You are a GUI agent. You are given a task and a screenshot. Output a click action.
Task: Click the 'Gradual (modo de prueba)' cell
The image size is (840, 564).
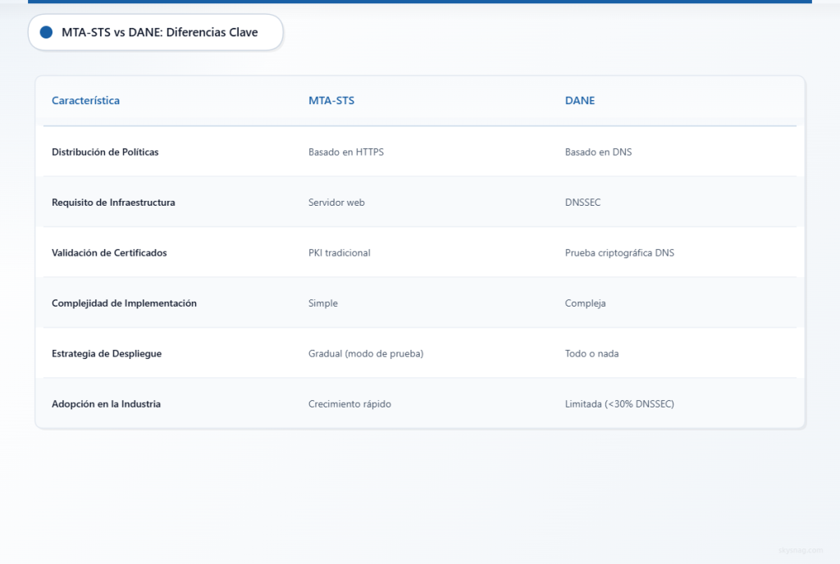(x=366, y=354)
